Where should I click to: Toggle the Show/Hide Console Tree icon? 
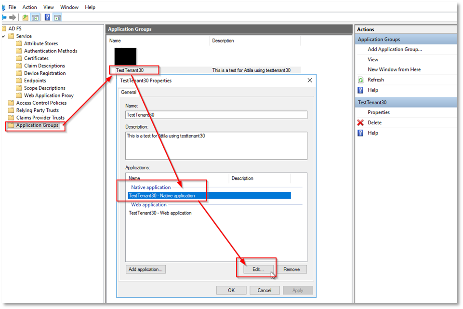pyautogui.click(x=35, y=17)
